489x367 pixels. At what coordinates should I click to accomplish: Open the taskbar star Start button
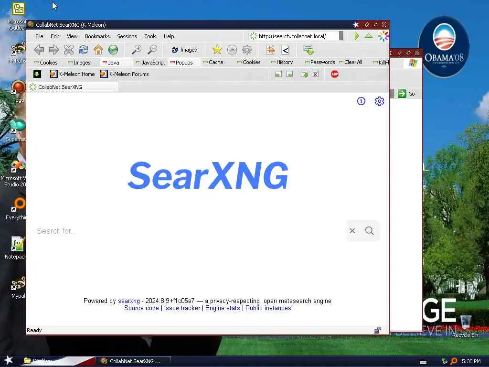click(8, 360)
